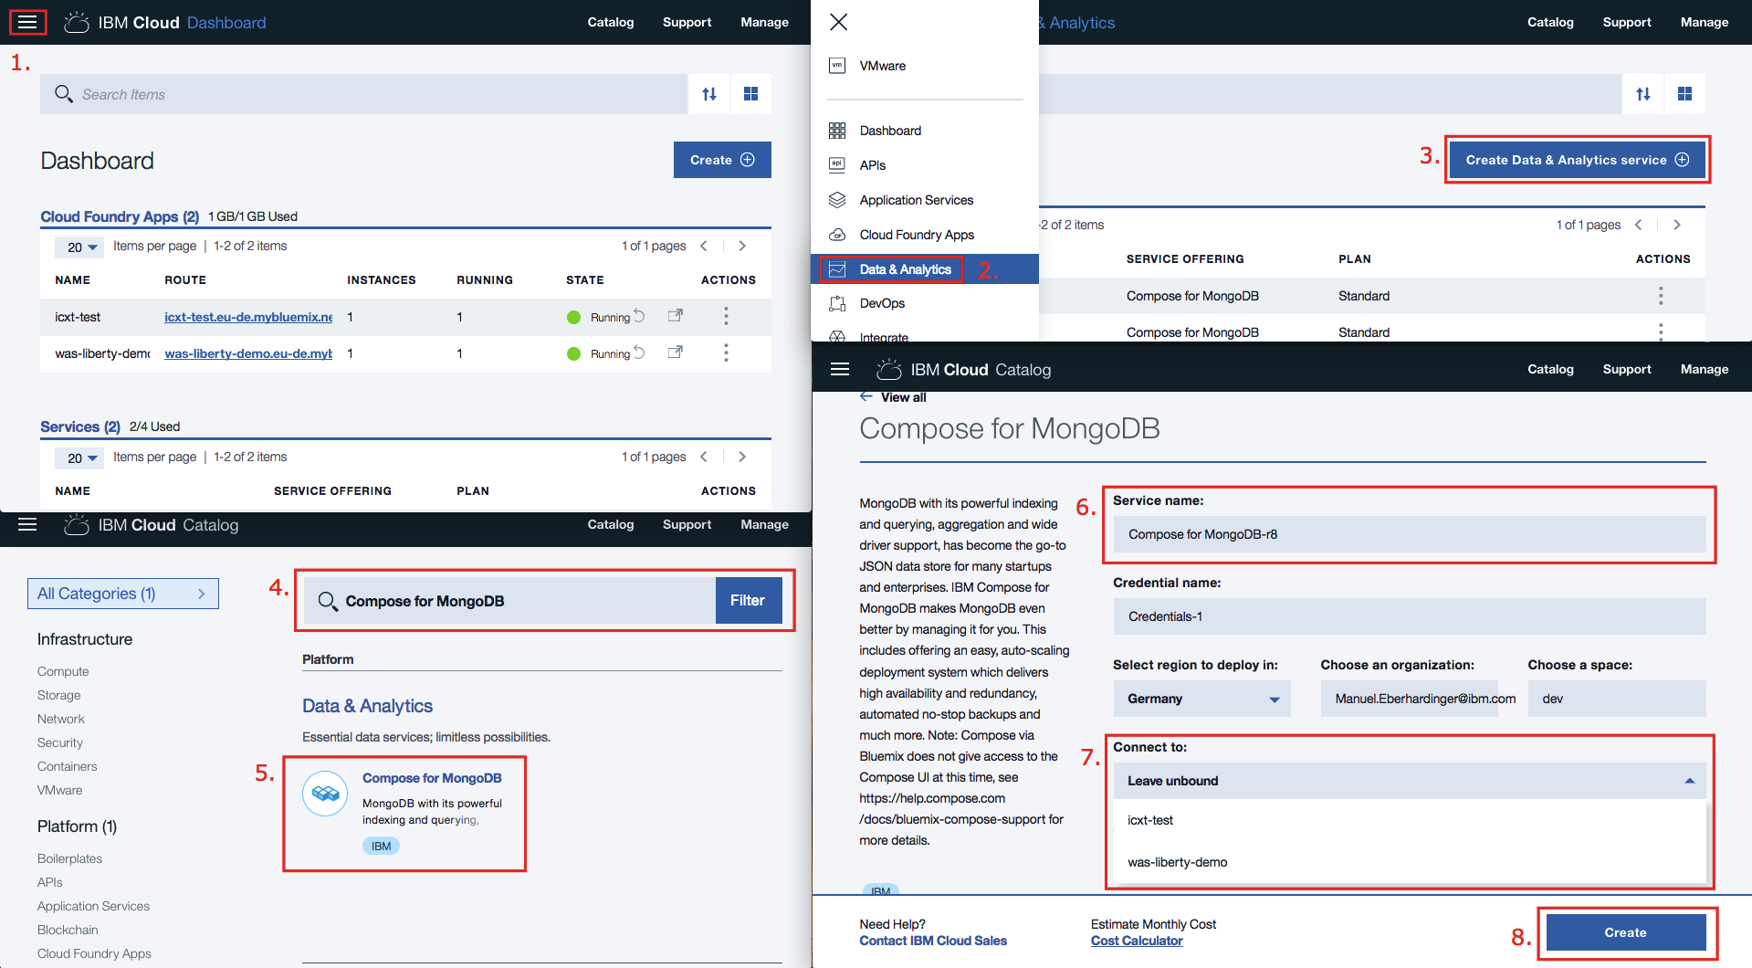1752x968 pixels.
Task: Click the DevOps icon in menu
Action: (x=836, y=303)
